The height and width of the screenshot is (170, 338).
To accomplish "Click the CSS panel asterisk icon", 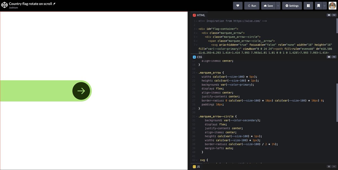I will (x=194, y=57).
